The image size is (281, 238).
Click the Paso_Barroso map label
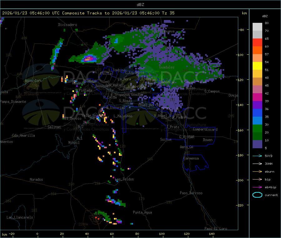[x=191, y=193]
